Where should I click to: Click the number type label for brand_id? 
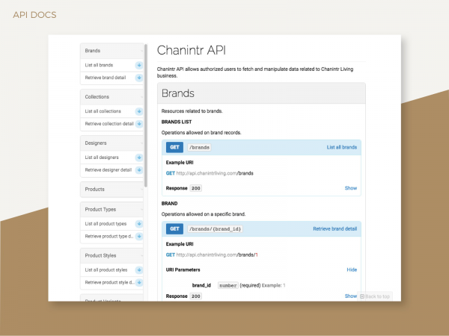[228, 285]
